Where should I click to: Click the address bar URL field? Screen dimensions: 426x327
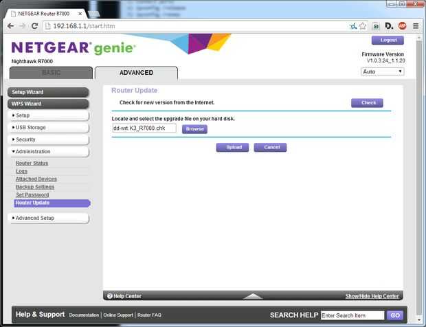pos(196,26)
